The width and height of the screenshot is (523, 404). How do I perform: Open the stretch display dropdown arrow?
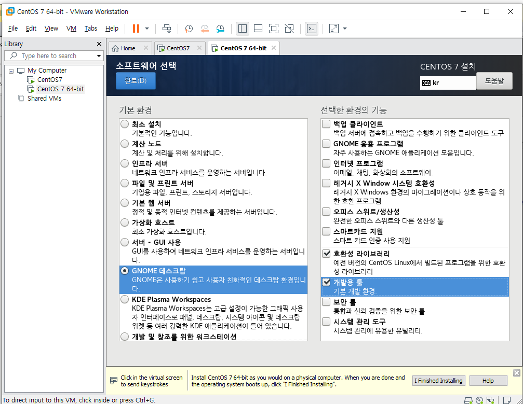click(345, 29)
